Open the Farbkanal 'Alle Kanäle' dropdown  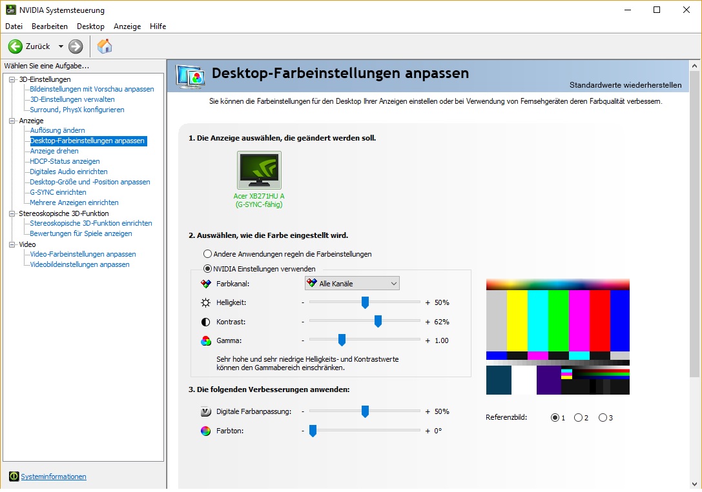[x=352, y=283]
